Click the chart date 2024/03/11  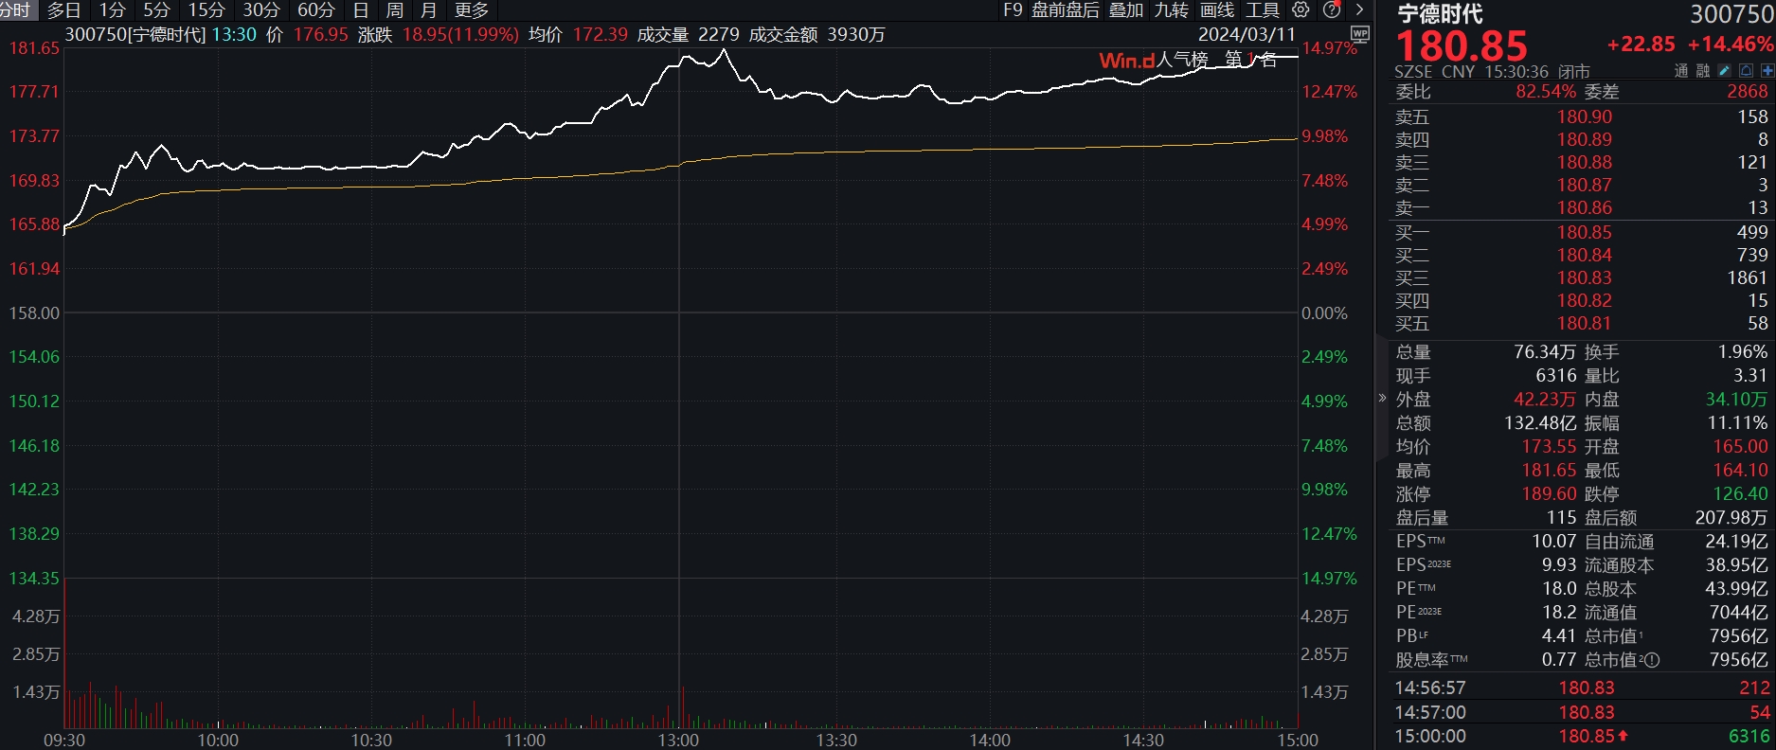click(x=1247, y=34)
